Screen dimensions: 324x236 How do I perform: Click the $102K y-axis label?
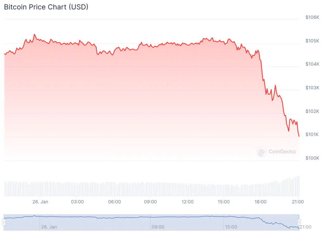(312, 111)
